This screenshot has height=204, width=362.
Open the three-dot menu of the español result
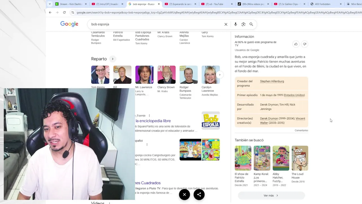pos(147,144)
